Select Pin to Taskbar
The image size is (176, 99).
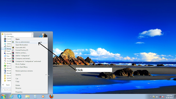coord(20,64)
